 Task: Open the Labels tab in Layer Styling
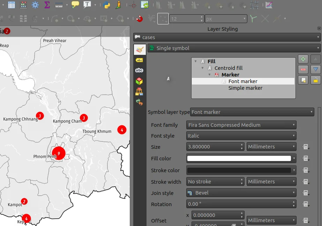click(139, 60)
